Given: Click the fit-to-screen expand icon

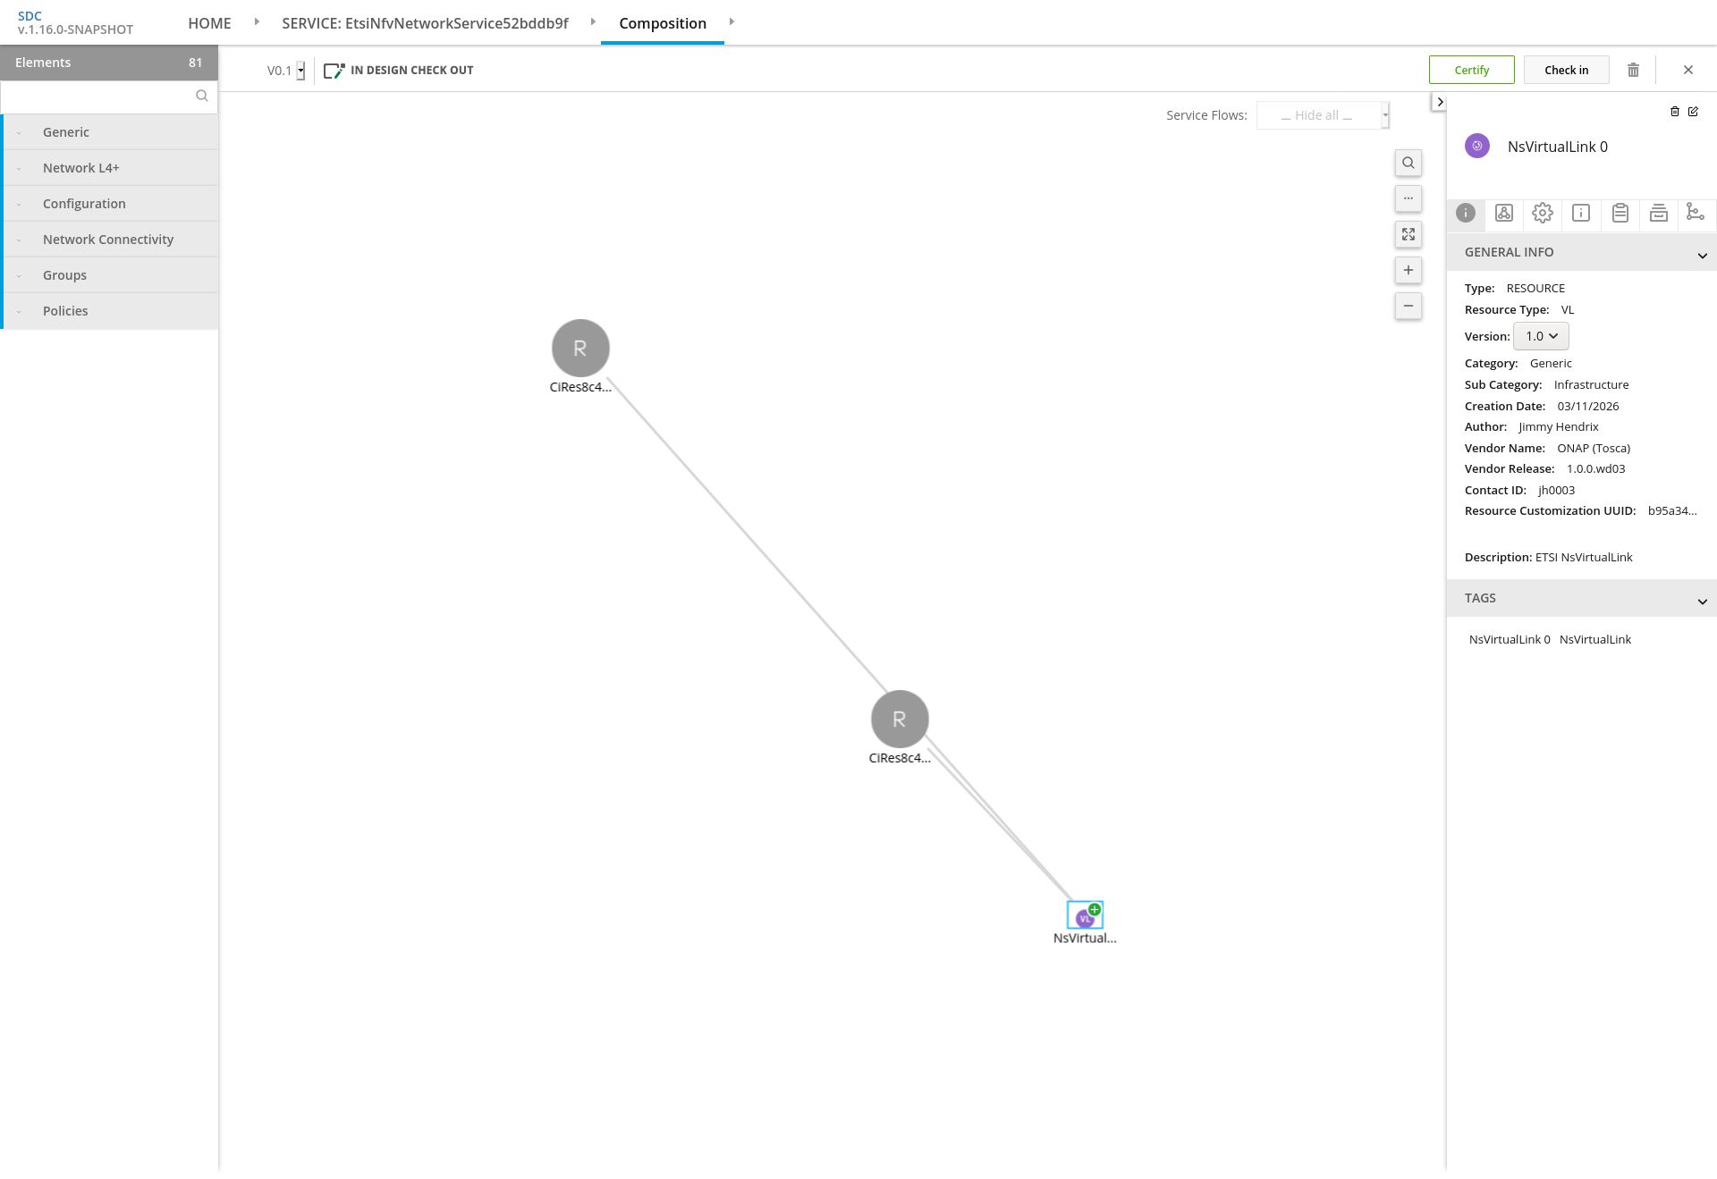Looking at the screenshot, I should [x=1408, y=234].
